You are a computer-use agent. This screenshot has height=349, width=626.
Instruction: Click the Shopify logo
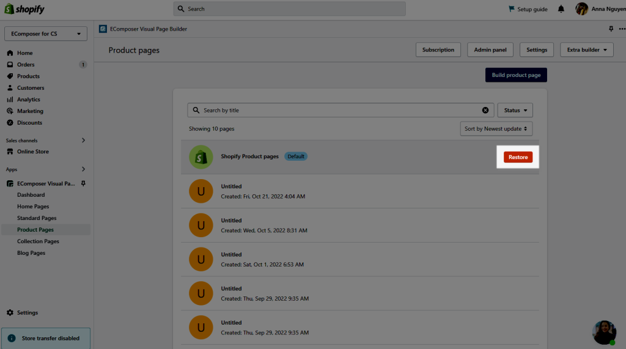(x=24, y=9)
